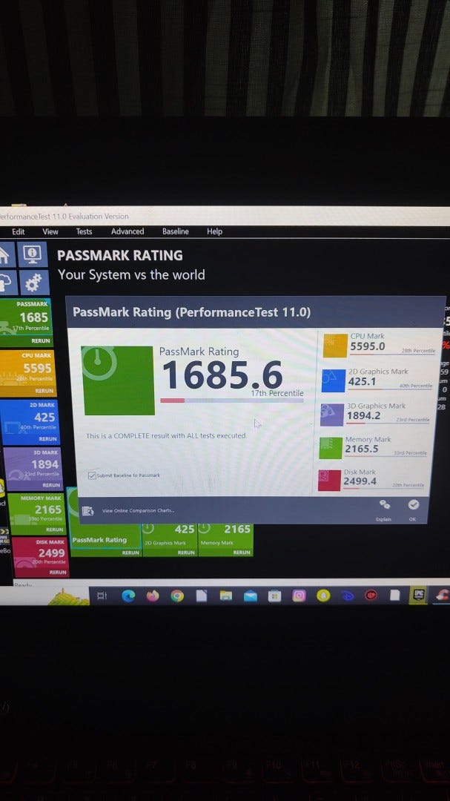Click the blue 2D Graphics Mark icon

[334, 380]
